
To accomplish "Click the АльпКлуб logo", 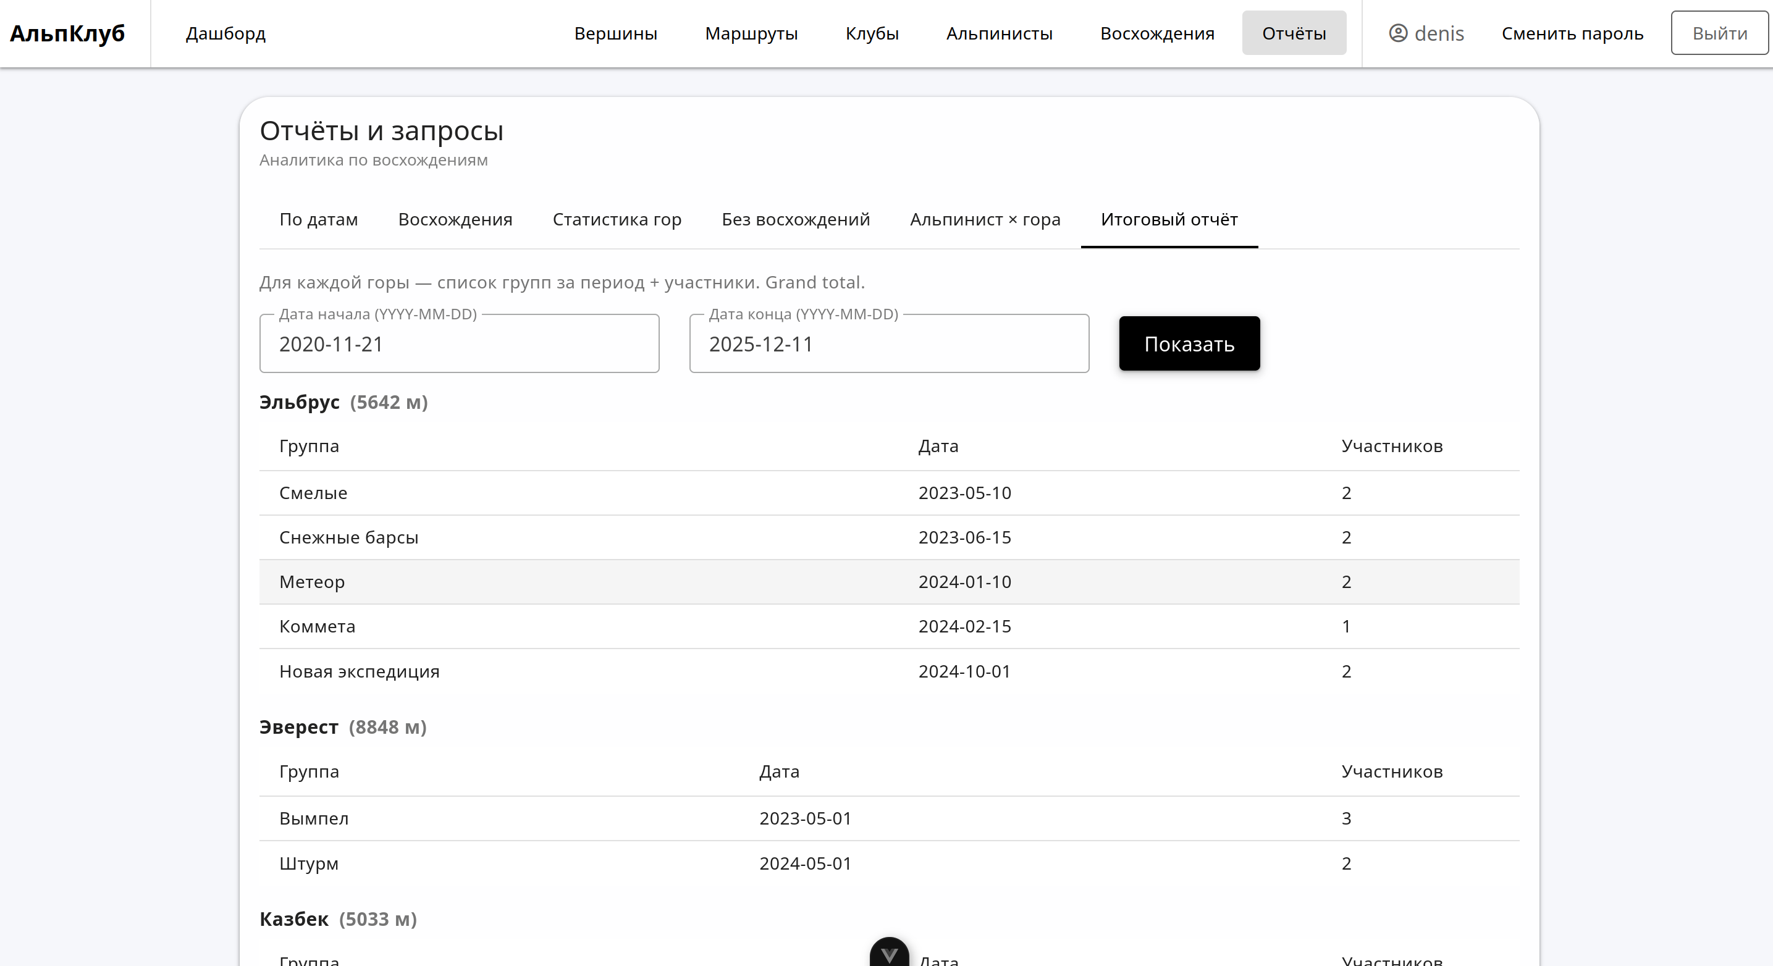I will [x=67, y=33].
